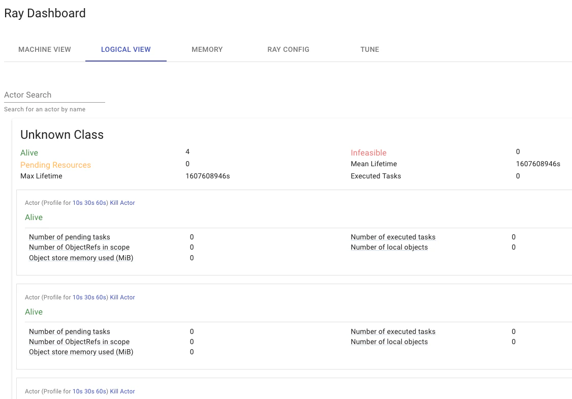The width and height of the screenshot is (572, 399).
Task: Click the green Alive summary label
Action: [29, 153]
